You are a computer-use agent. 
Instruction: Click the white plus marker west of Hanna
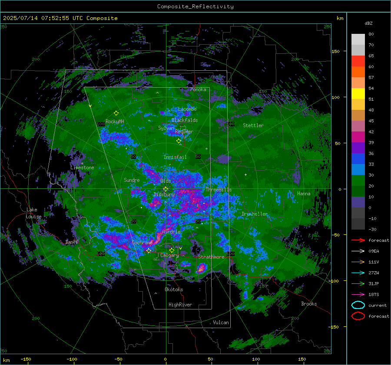pos(245,174)
